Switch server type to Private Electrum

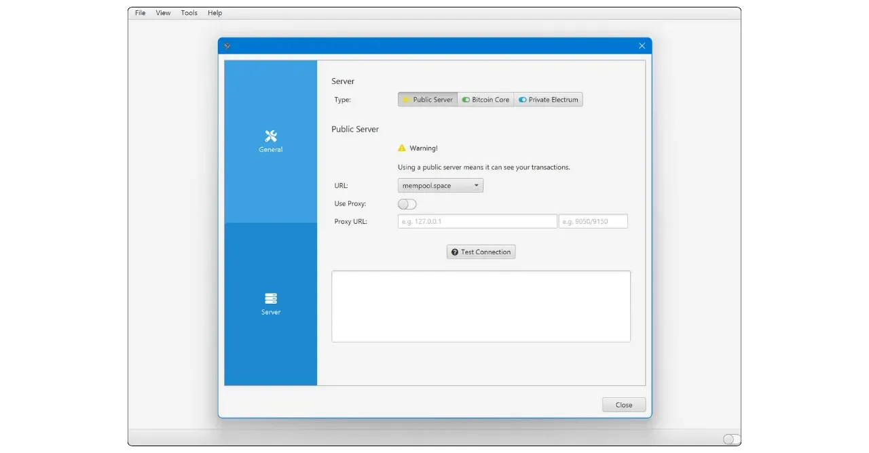tap(548, 100)
